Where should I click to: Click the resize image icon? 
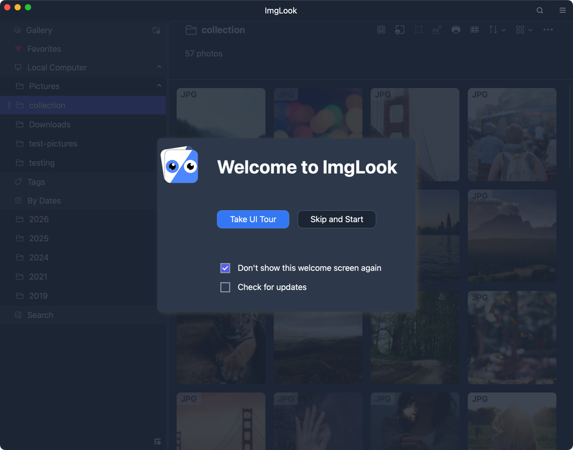tap(437, 29)
